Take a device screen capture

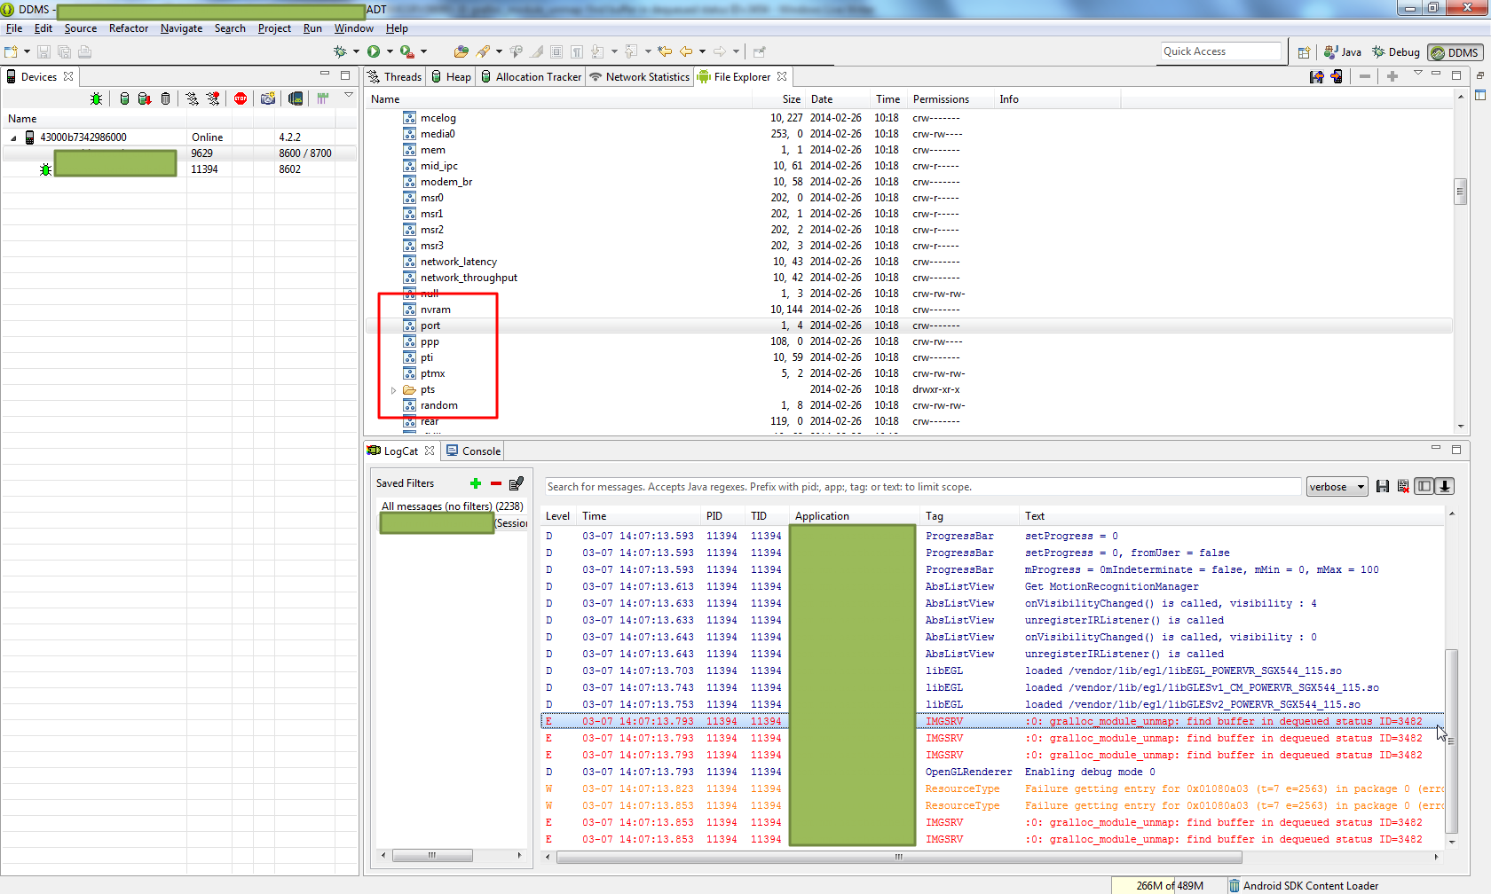coord(268,98)
